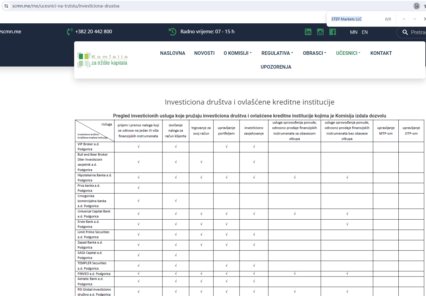The height and width of the screenshot is (296, 426).
Task: Open the UPOZORENJA page link
Action: pyautogui.click(x=276, y=67)
